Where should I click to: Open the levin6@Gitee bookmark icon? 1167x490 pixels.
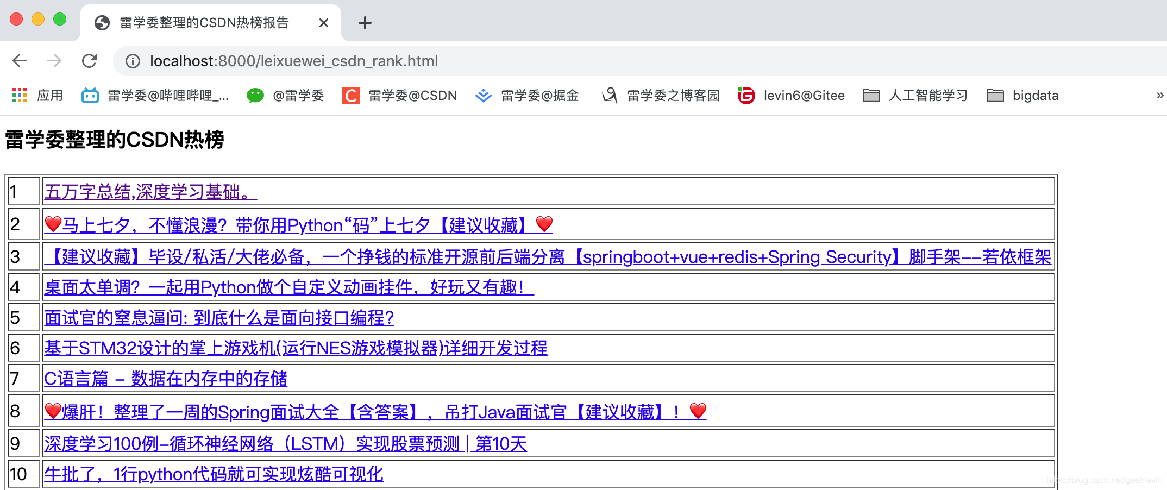click(746, 96)
